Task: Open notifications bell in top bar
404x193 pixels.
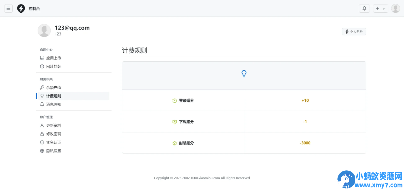Action: (364, 8)
